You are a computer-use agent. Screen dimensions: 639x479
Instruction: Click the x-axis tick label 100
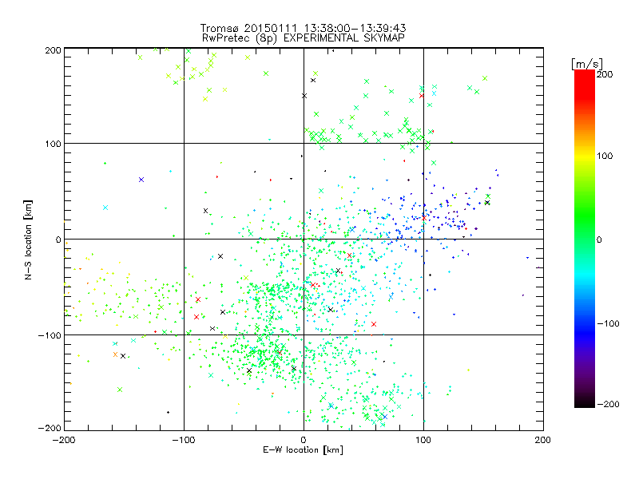coord(423,440)
